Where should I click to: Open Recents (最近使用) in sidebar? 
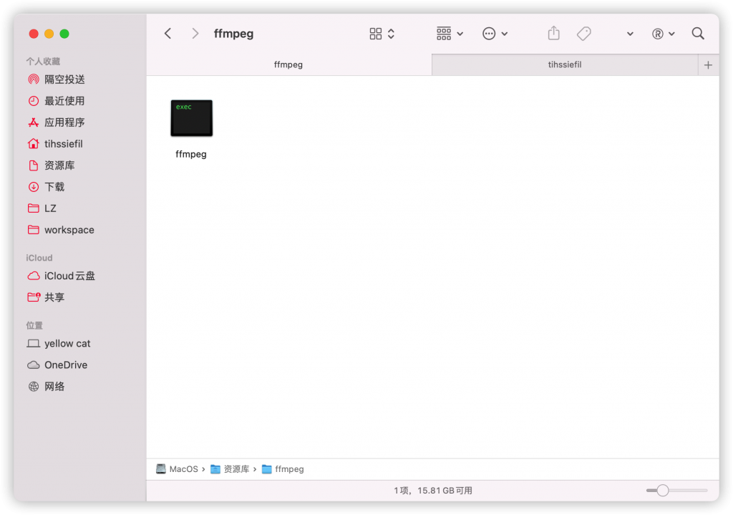[x=64, y=101]
